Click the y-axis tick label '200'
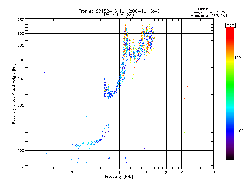Viewport: 251px width, 188px height. tap(21, 105)
